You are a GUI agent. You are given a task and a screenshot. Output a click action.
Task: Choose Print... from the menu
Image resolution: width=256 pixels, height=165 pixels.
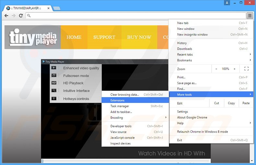[x=211, y=77]
